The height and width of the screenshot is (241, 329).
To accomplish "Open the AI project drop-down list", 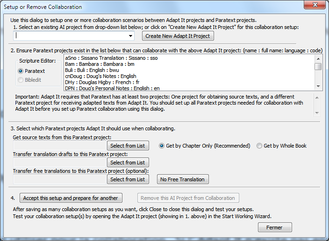I will [x=131, y=35].
